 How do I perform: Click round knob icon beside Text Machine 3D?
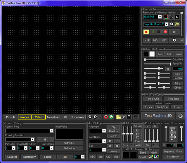tap(180, 116)
